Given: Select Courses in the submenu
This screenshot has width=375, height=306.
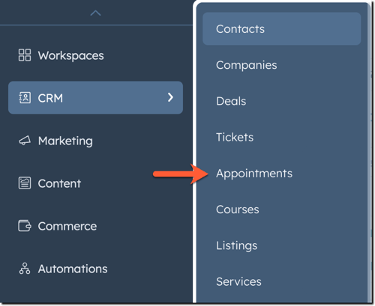Looking at the screenshot, I should click(238, 209).
